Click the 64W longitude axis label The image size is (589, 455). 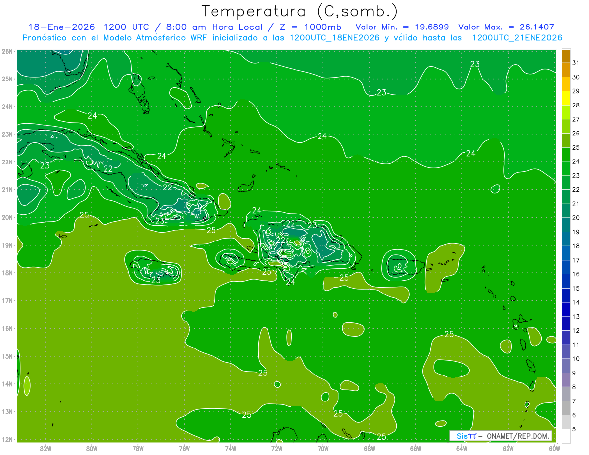pos(462,448)
